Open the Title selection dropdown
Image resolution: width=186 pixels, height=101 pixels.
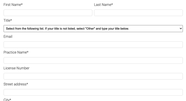point(93,29)
